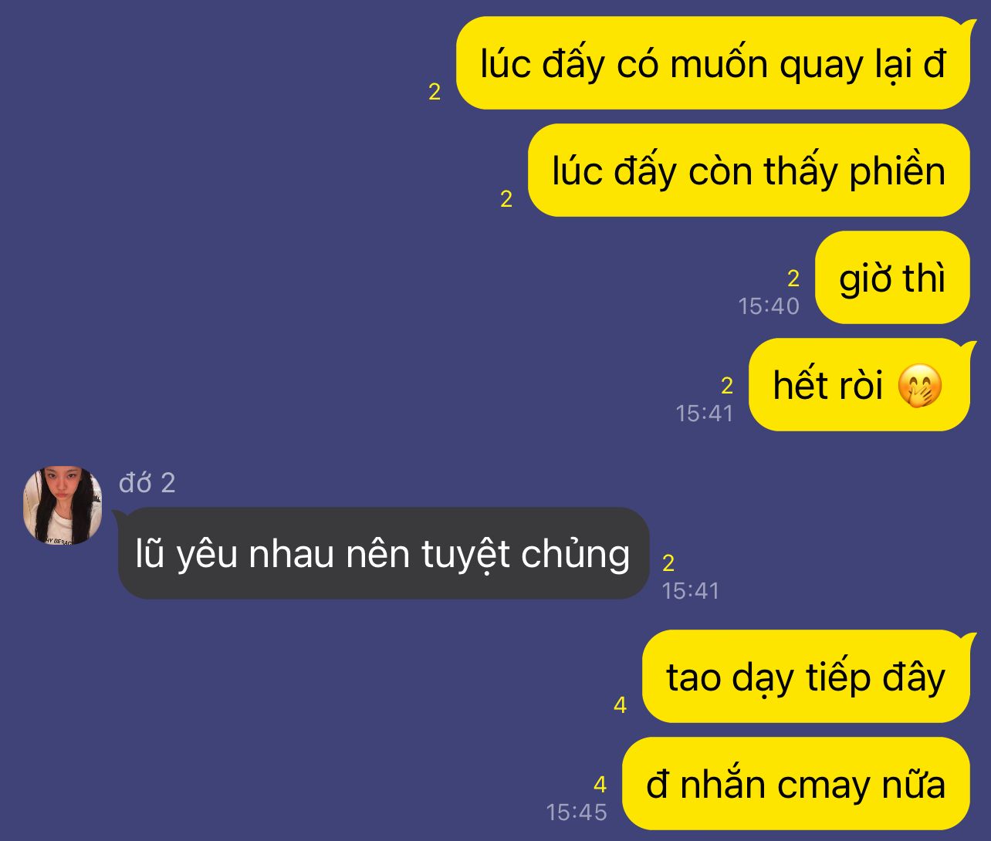Click the hand-over-mouth emoji

[x=920, y=386]
